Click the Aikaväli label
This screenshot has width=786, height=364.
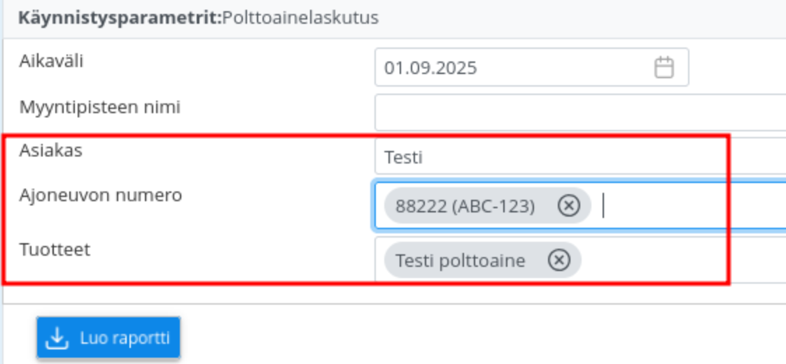tap(52, 61)
